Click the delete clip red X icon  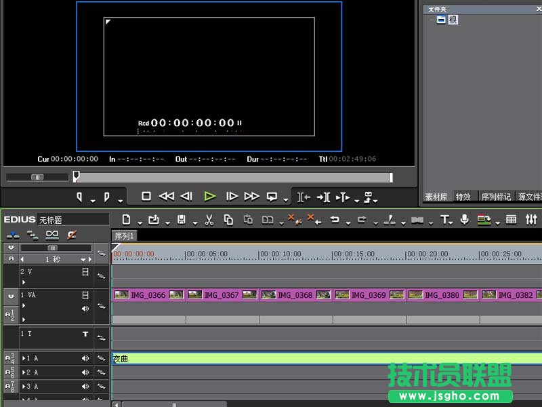coord(295,219)
